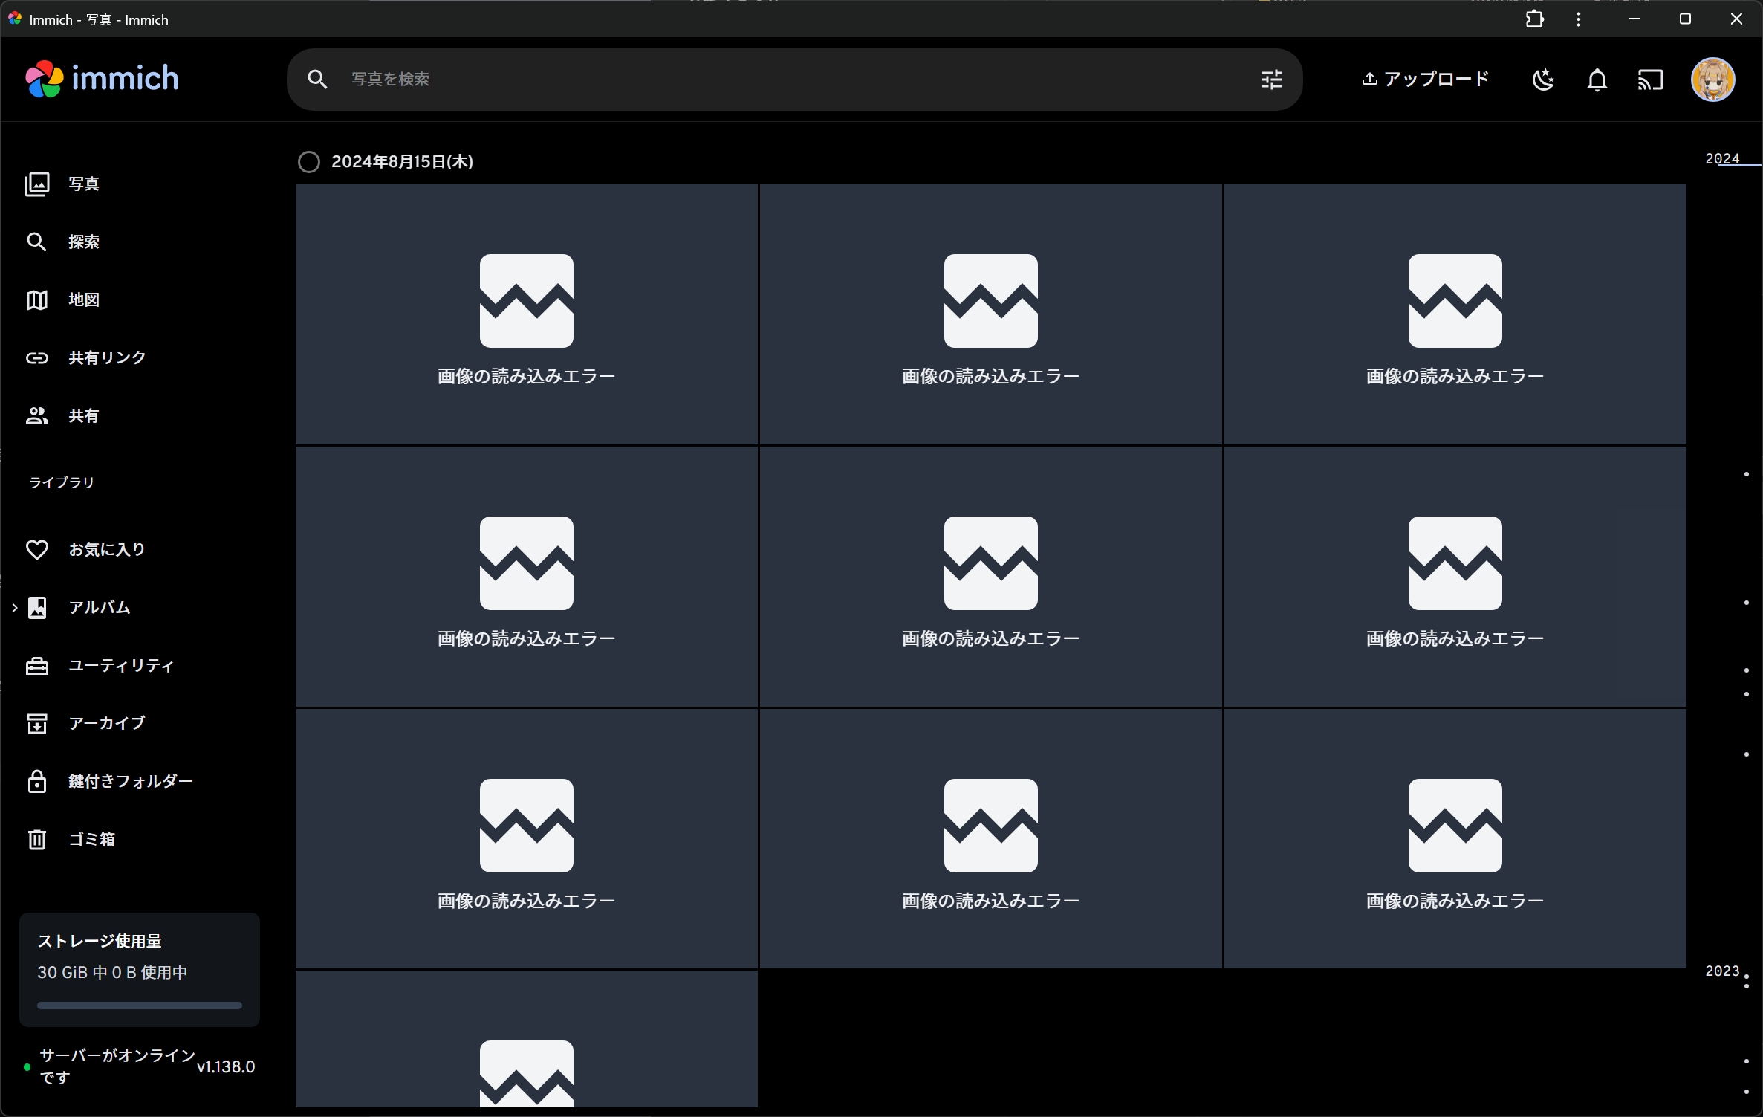Open 共有リンク shared links page
Viewport: 1763px width, 1117px height.
click(106, 358)
